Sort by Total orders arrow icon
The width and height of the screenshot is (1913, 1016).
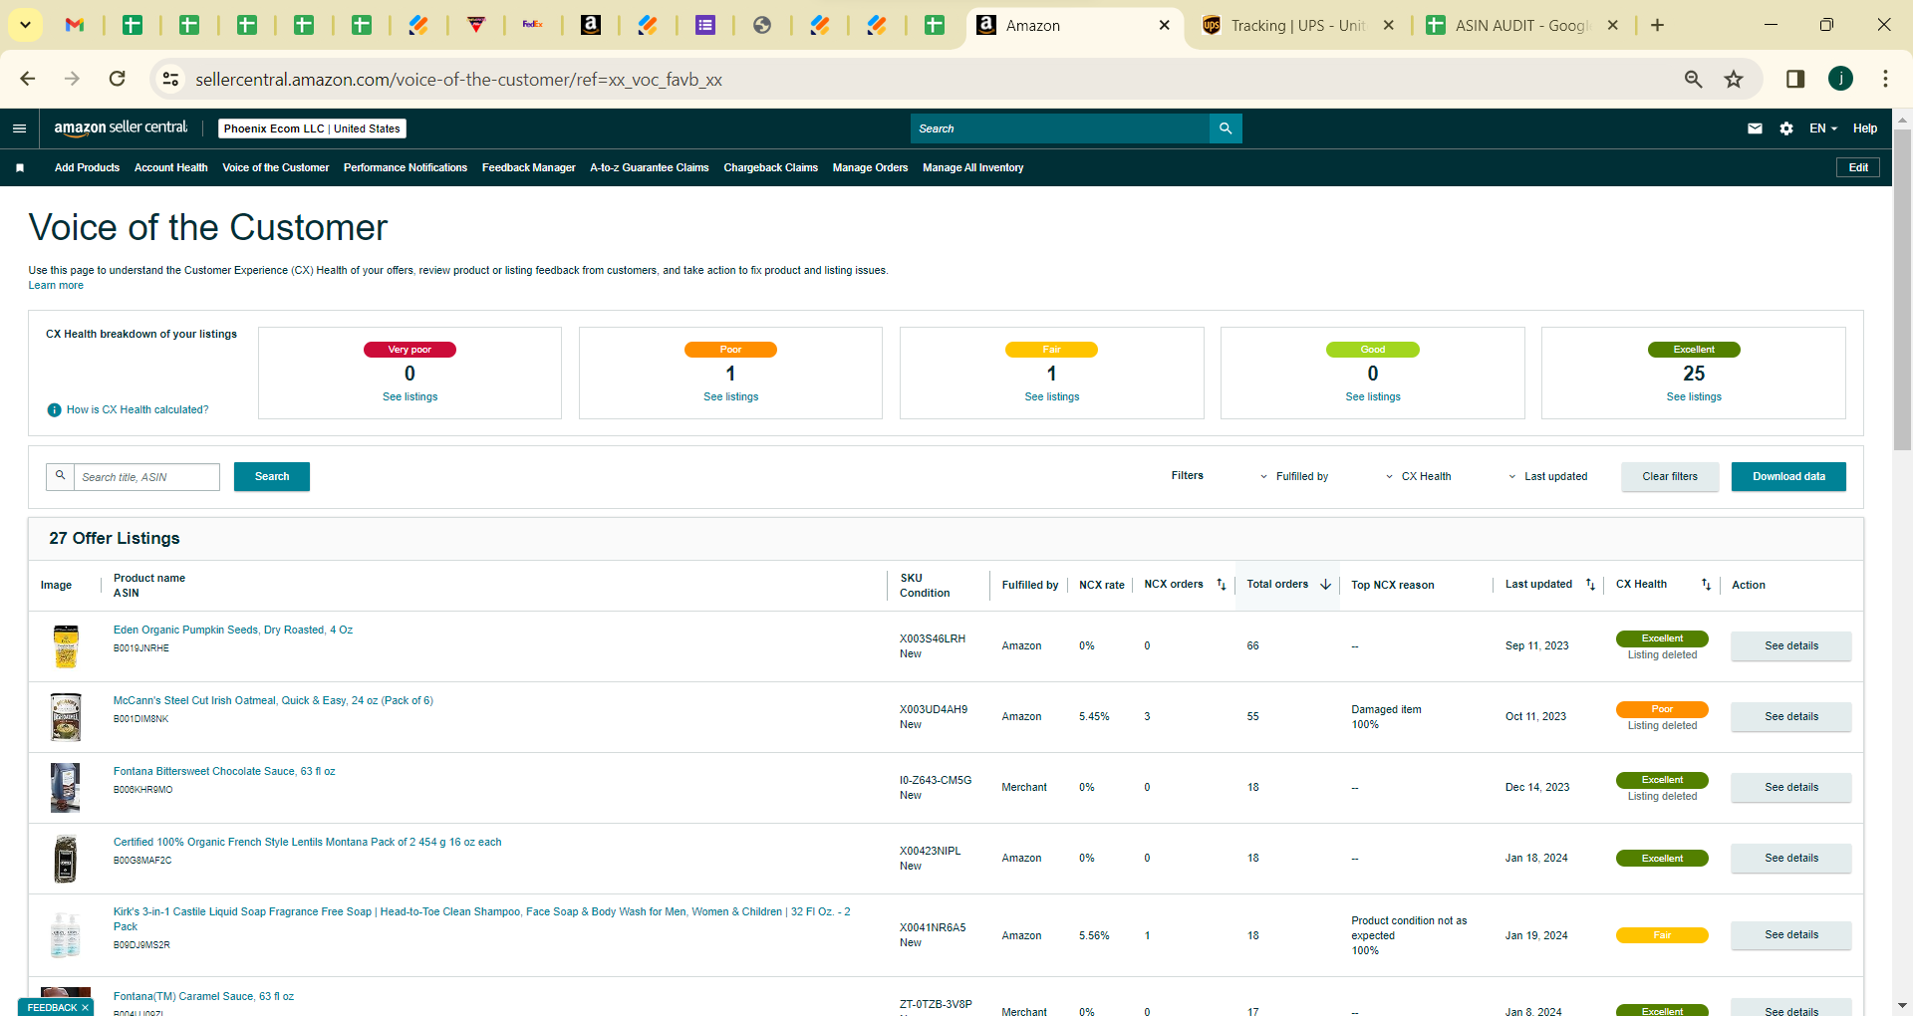[x=1325, y=585]
